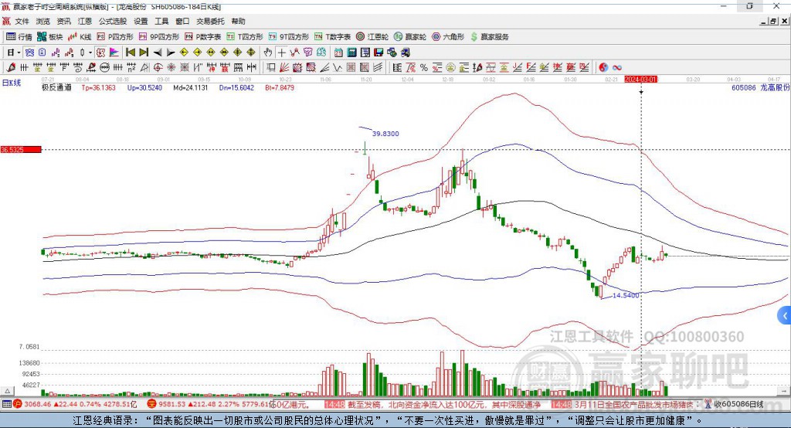Click the circled 金 golden ratio icon
Viewport: 791px width, 428px height.
click(x=450, y=68)
